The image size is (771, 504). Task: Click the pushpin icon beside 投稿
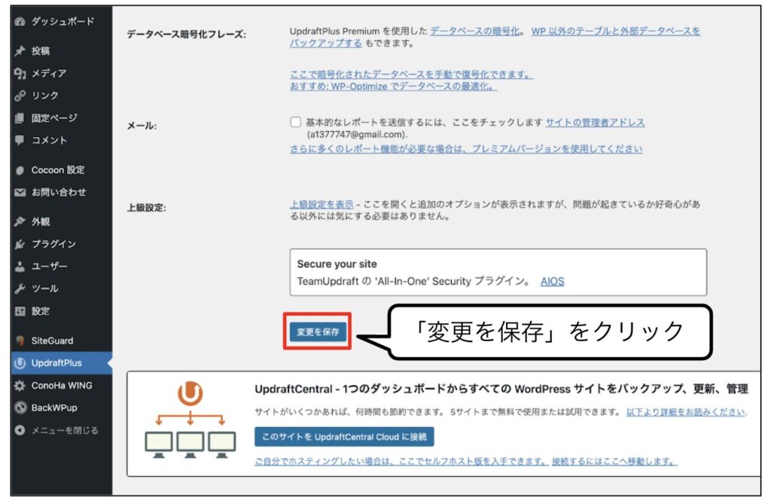coord(20,50)
